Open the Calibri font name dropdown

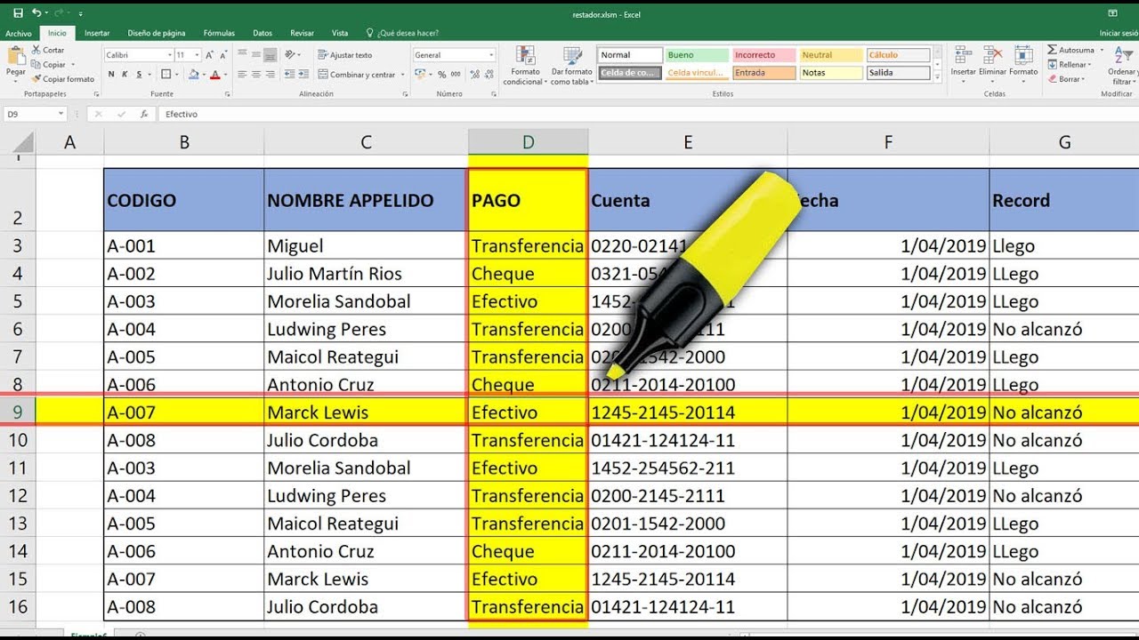pyautogui.click(x=169, y=55)
